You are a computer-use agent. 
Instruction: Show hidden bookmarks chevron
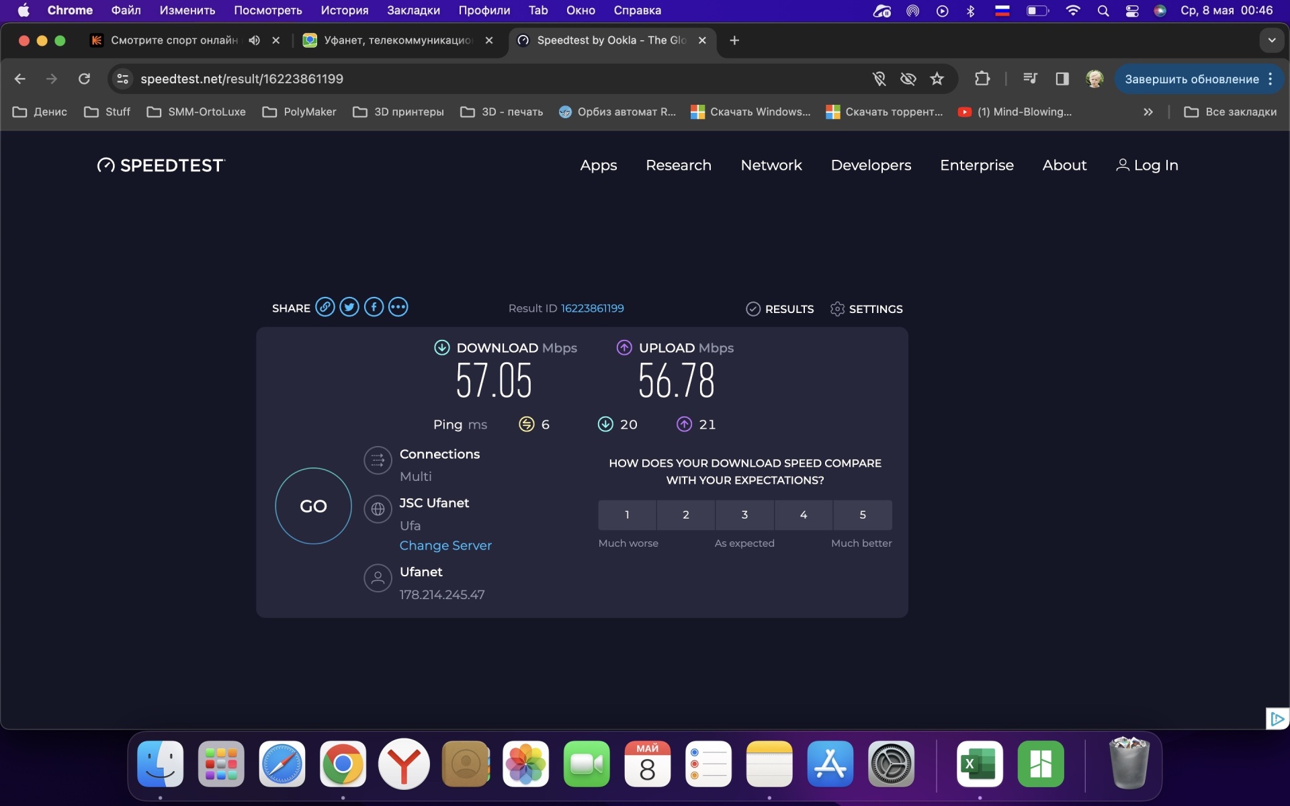[1148, 112]
